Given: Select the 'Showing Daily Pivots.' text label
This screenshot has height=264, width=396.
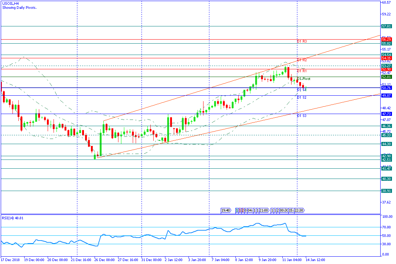Looking at the screenshot, I should pyautogui.click(x=19, y=7).
